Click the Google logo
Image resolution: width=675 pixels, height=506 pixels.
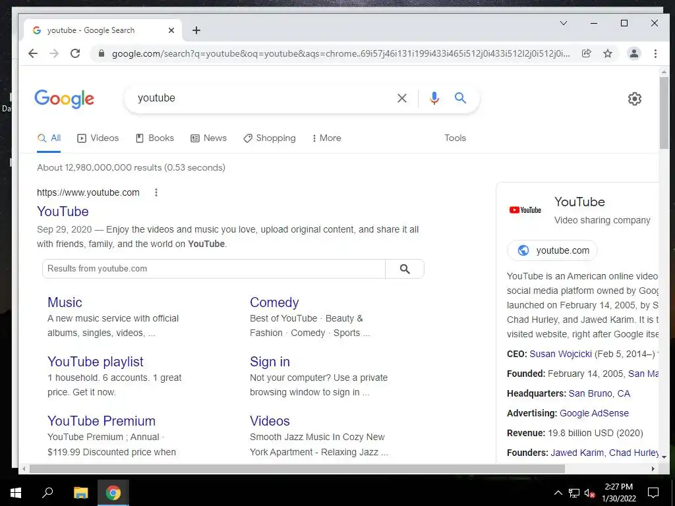click(64, 99)
